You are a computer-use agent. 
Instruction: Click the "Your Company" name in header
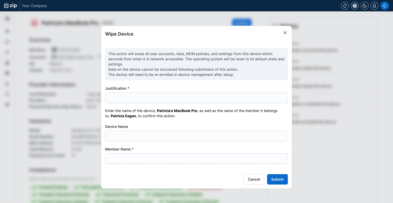click(34, 6)
